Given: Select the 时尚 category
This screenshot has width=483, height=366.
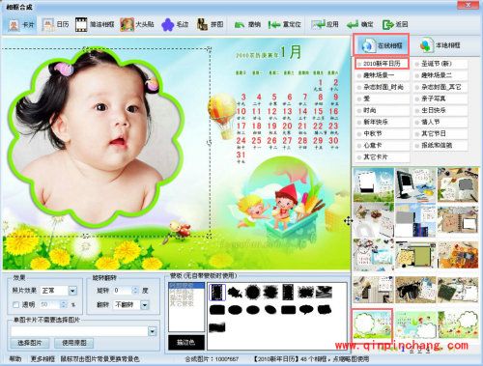Looking at the screenshot, I should click(383, 110).
